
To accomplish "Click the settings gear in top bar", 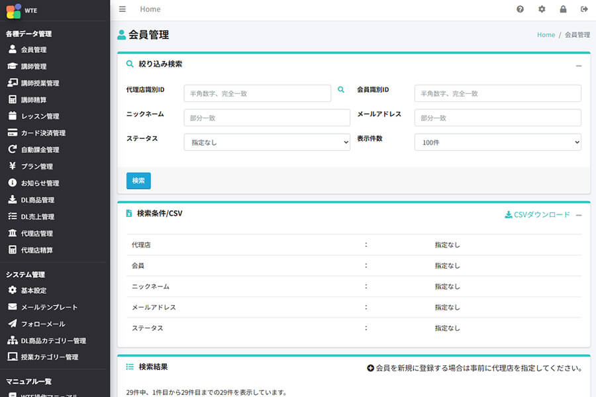I will pos(540,9).
